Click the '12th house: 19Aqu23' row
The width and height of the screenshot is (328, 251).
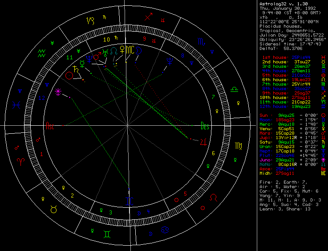[293, 107]
